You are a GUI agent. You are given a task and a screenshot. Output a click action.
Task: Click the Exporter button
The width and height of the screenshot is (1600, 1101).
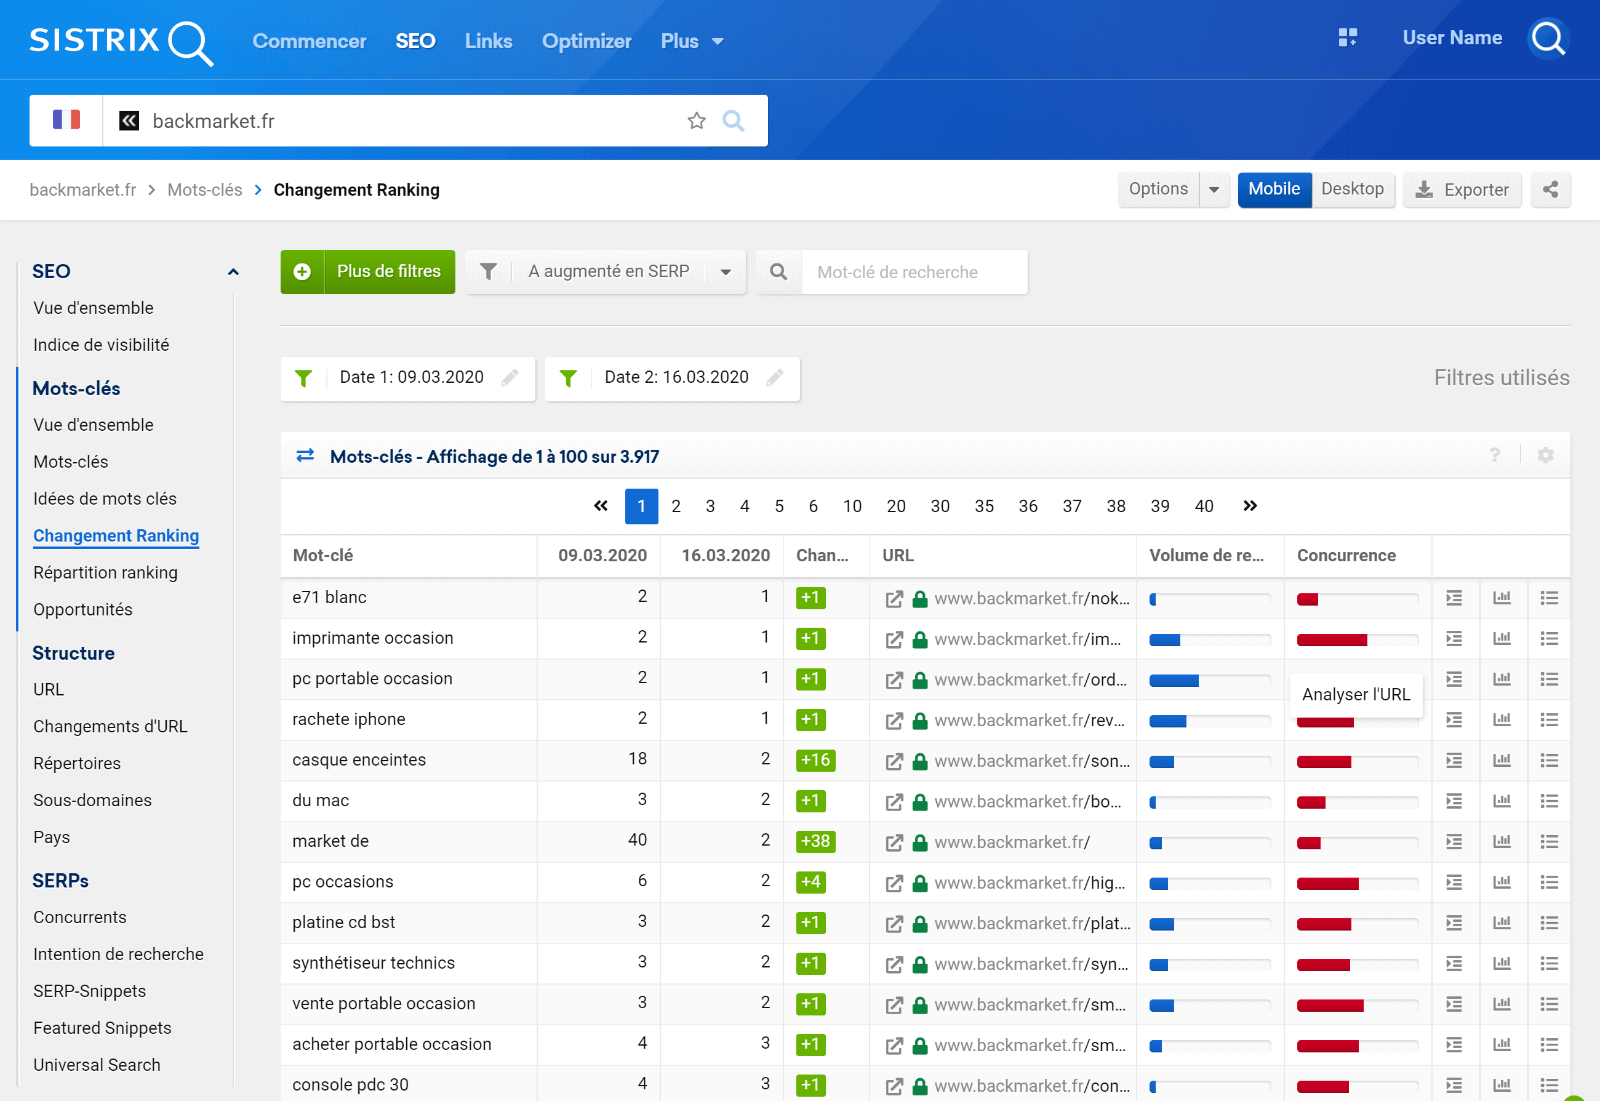1462,190
